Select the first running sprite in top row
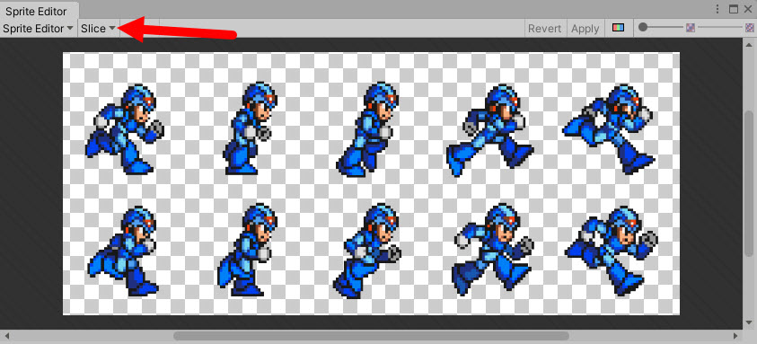The height and width of the screenshot is (344, 757). tap(125, 129)
